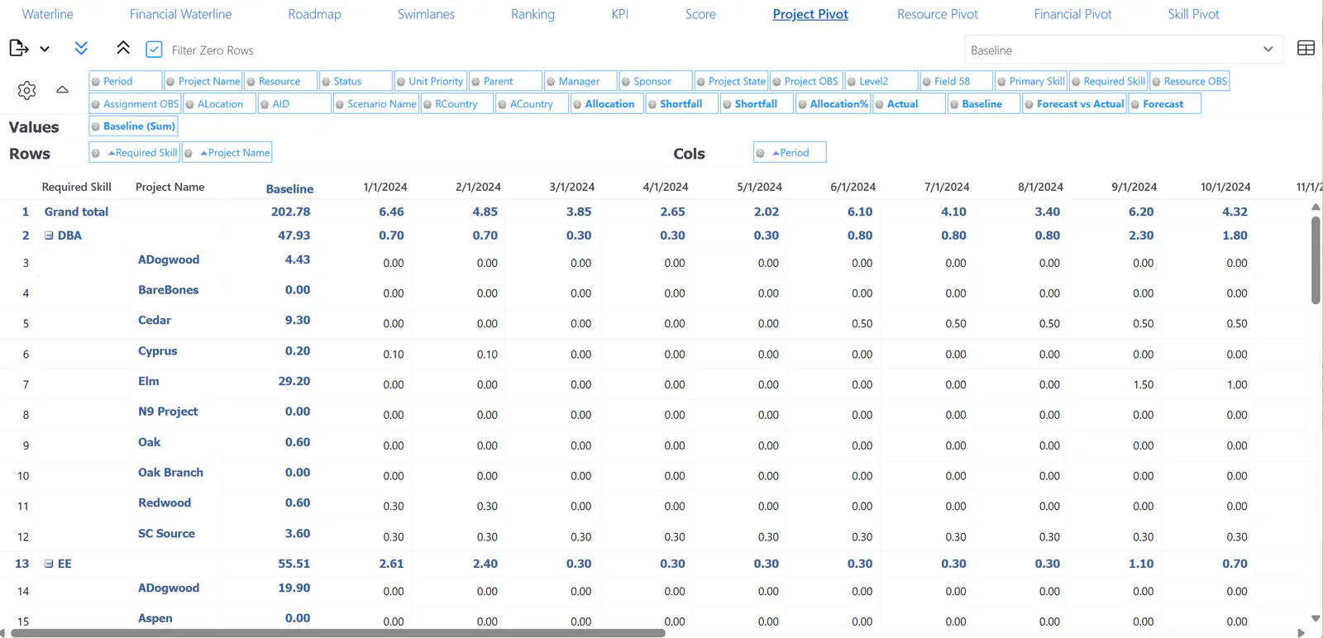Open the Baseline dropdown
This screenshot has height=638, width=1323.
click(1124, 50)
